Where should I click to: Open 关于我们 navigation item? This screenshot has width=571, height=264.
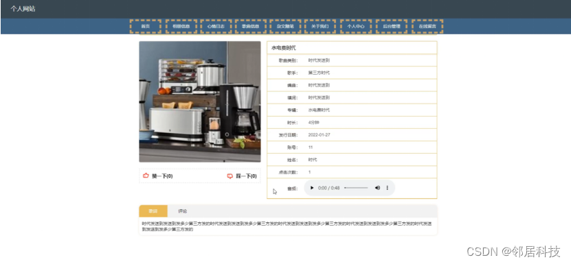[320, 27]
